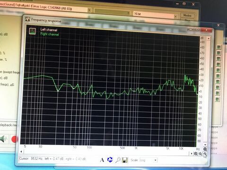Open graph settings with the wrench icon
The width and height of the screenshot is (227, 170).
coord(118,160)
